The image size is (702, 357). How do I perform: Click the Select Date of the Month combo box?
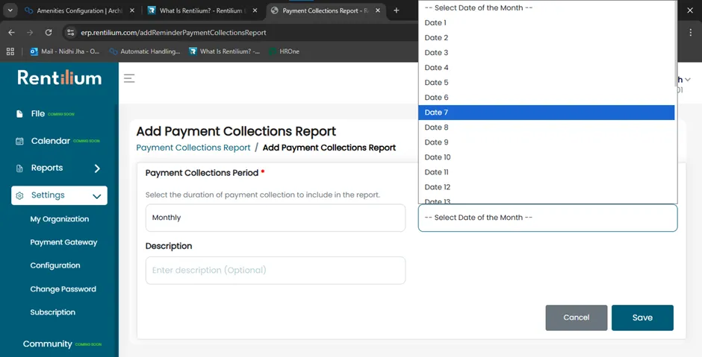click(547, 218)
